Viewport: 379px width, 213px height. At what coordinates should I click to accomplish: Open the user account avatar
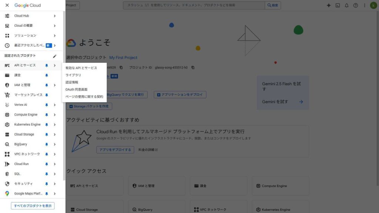pos(374,5)
